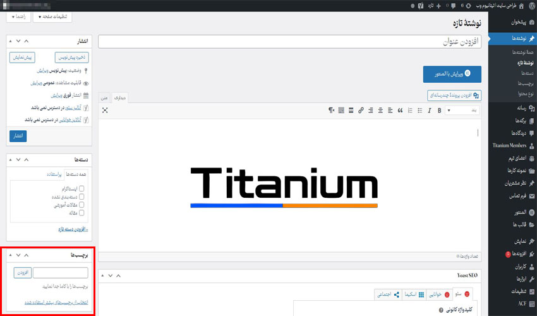Click the tags text input field
This screenshot has height=316, width=537.
(x=60, y=273)
